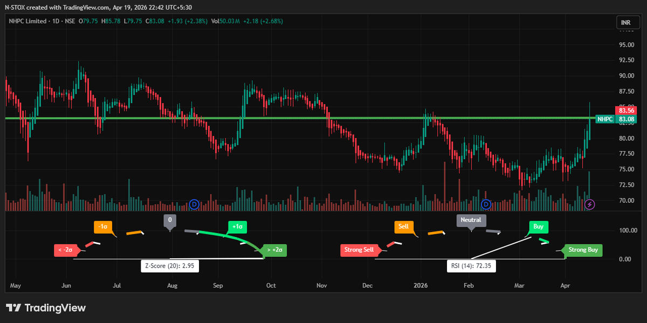The width and height of the screenshot is (647, 323).
Task: Open the dividend marker near February
Action: (486, 204)
